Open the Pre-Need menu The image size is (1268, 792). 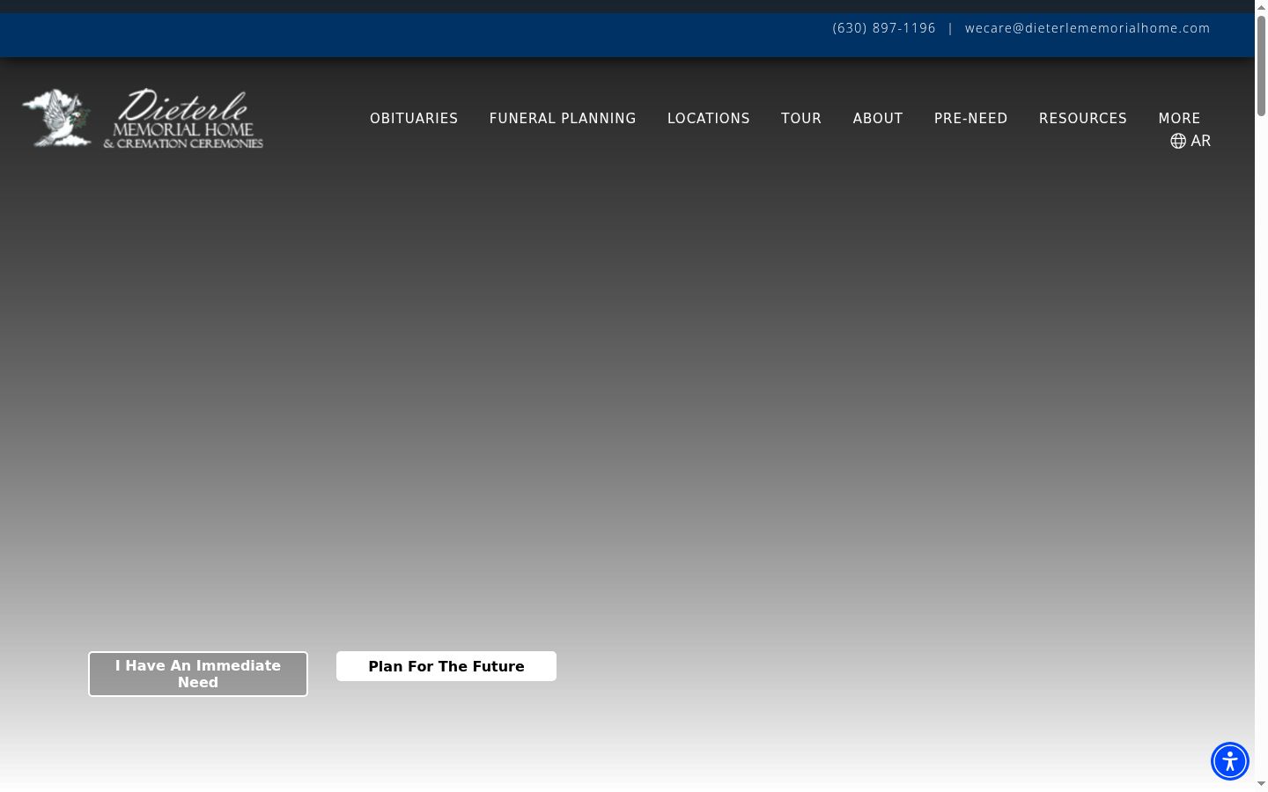pos(971,119)
